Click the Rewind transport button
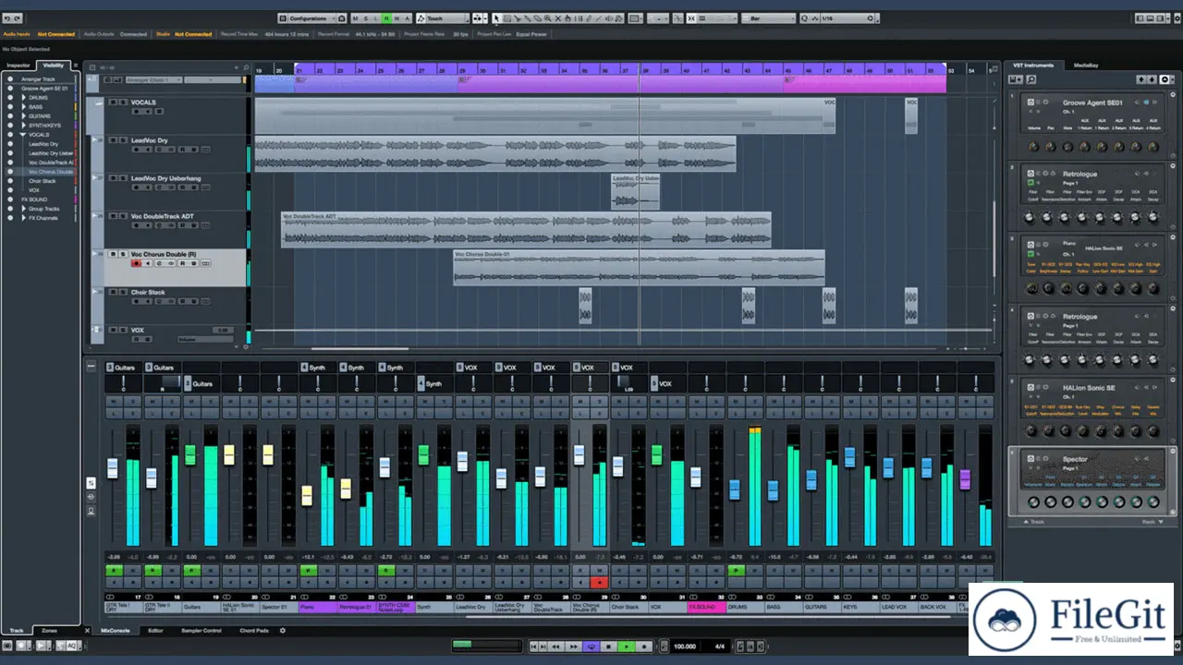The image size is (1183, 665). pos(555,647)
